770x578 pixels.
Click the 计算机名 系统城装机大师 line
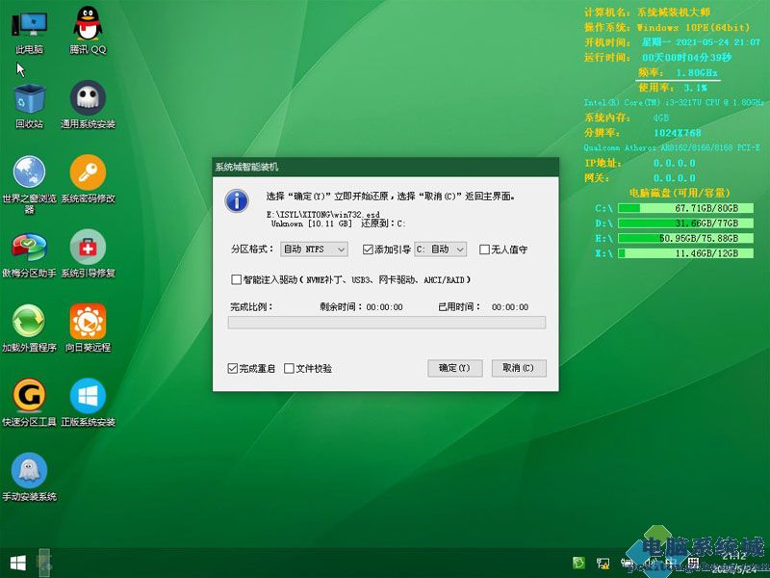(x=647, y=13)
